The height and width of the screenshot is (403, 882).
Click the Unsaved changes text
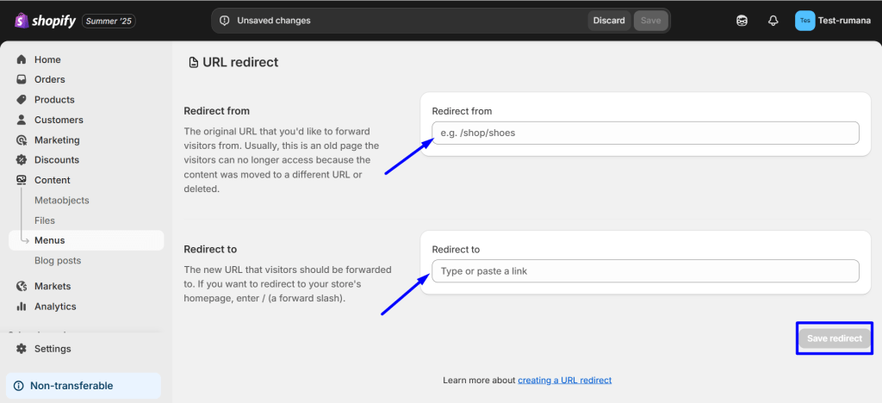click(x=273, y=21)
